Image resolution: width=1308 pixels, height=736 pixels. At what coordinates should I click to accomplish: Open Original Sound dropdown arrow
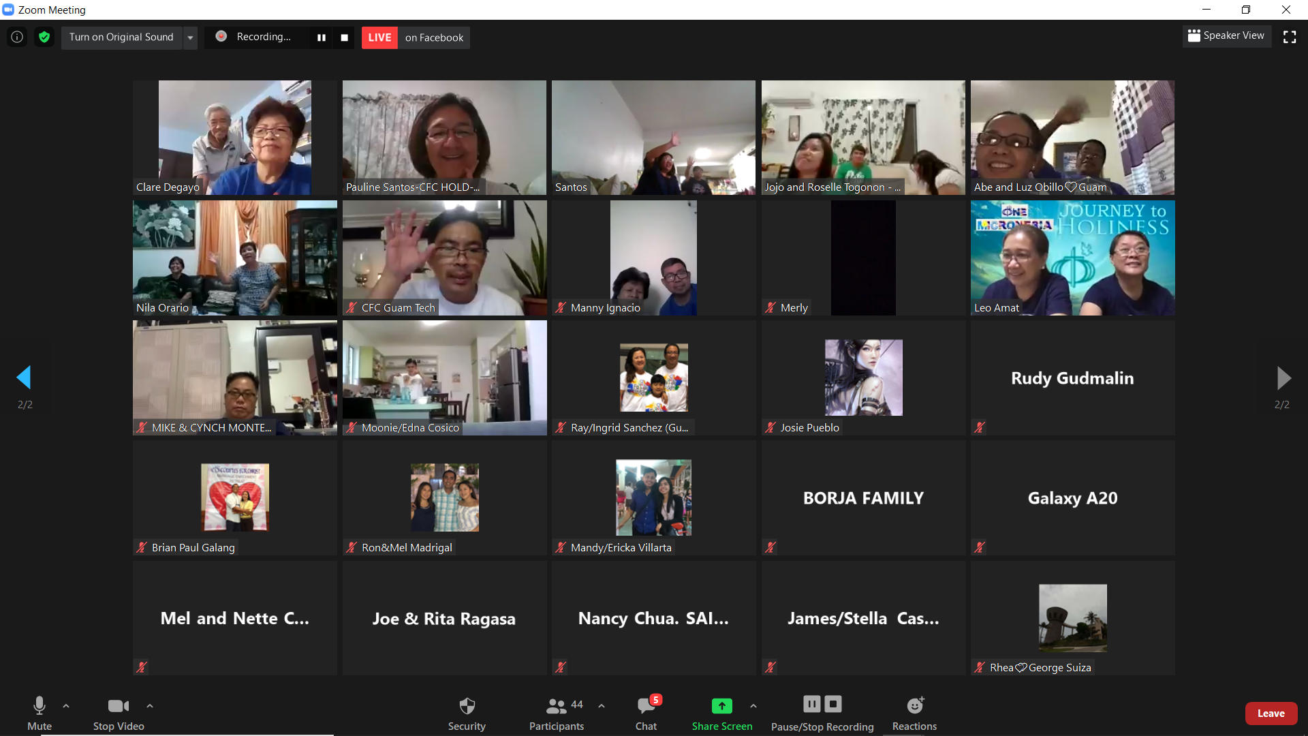click(190, 37)
